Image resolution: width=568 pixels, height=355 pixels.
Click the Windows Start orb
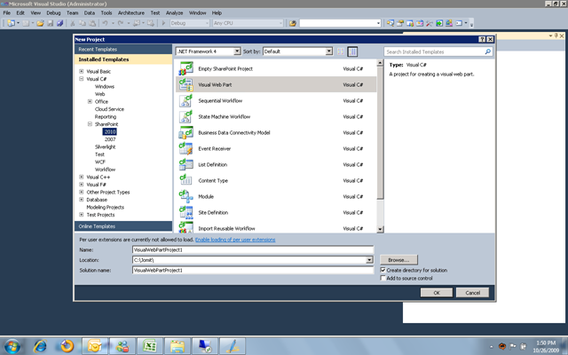click(x=12, y=346)
